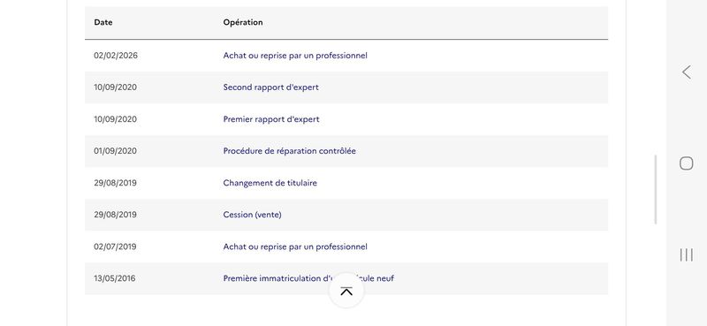The height and width of the screenshot is (326, 707).
Task: Select the 'Changement de titulaire' operation
Action: 270,183
